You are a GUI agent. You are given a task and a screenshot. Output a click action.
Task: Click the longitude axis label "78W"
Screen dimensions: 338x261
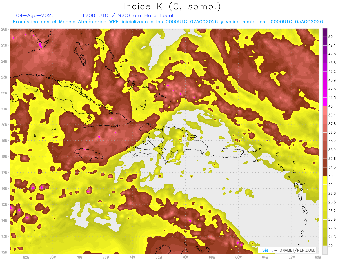click(x=79, y=257)
